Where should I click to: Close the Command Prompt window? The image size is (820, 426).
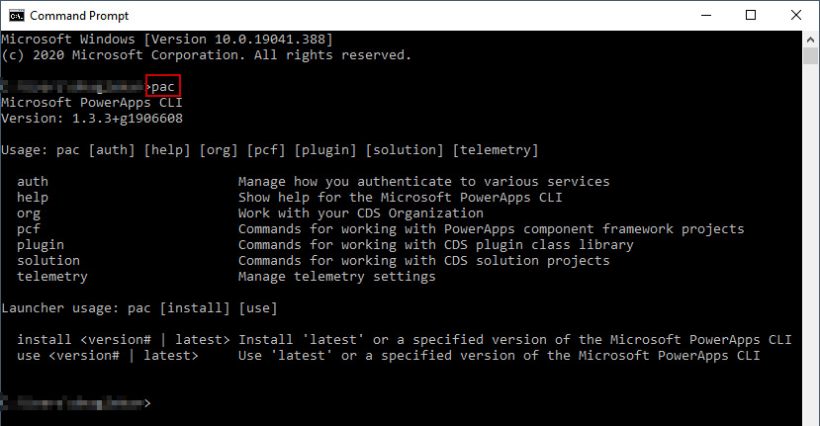pos(796,15)
